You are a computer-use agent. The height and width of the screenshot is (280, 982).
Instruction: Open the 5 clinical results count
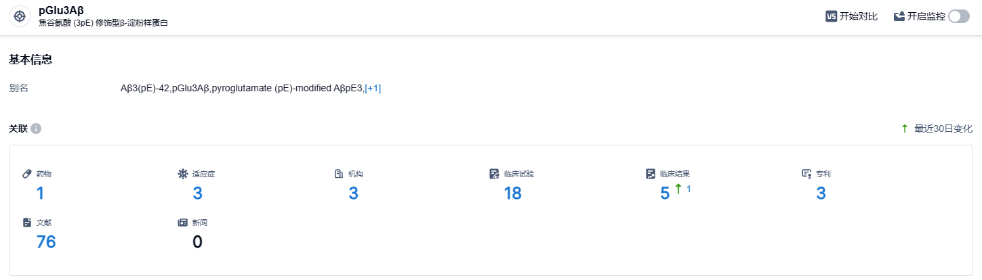click(x=665, y=193)
